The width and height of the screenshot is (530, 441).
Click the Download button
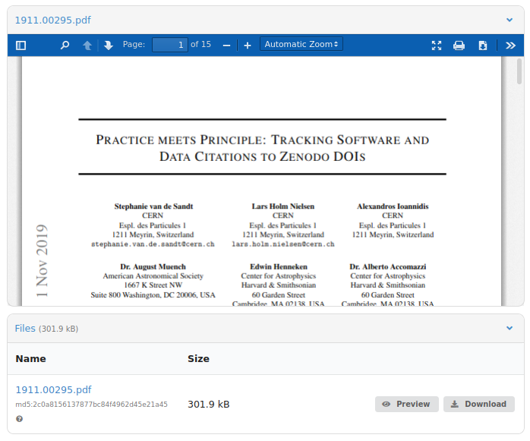[x=479, y=404]
